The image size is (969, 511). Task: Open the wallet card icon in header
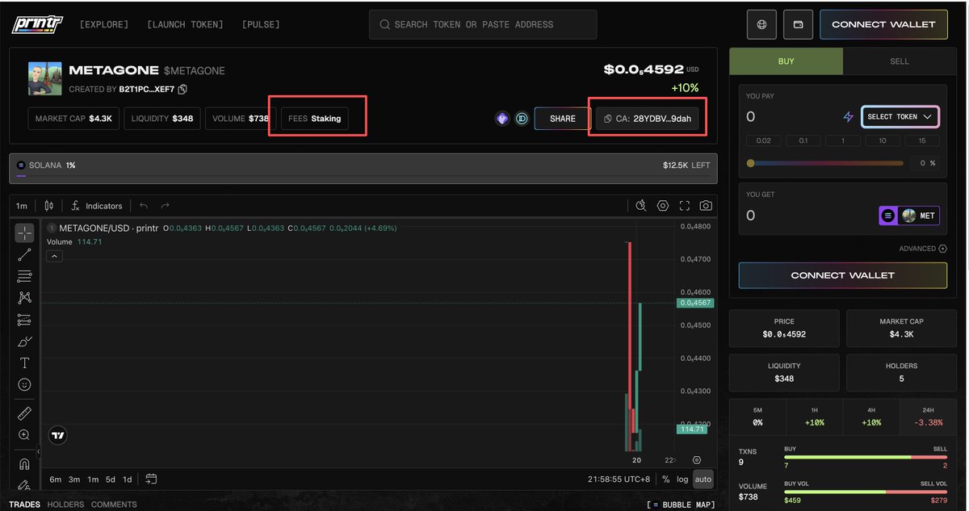(x=798, y=24)
